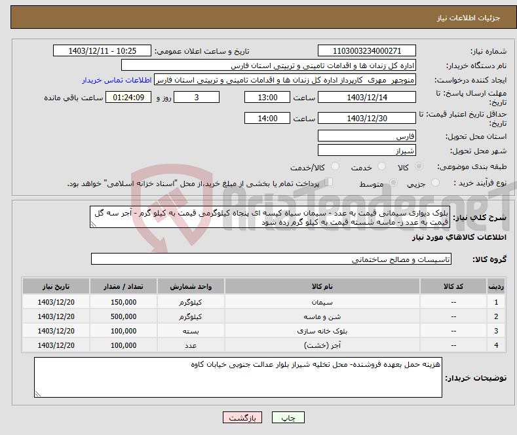The image size is (517, 435).
Task: Click the goods group field تاسیسات و مصالح ساختمانی
Action: [271, 259]
